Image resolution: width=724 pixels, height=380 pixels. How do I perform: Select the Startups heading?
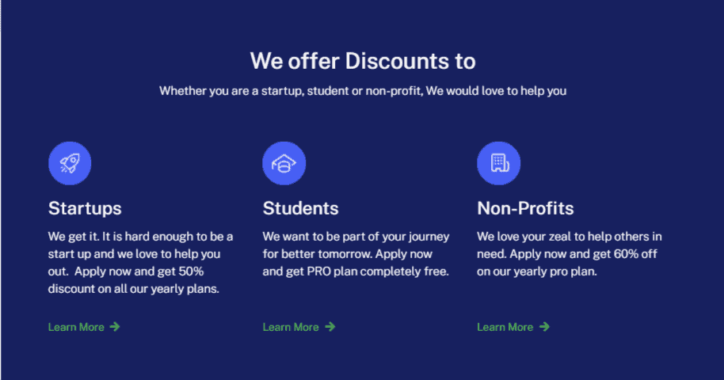point(85,208)
